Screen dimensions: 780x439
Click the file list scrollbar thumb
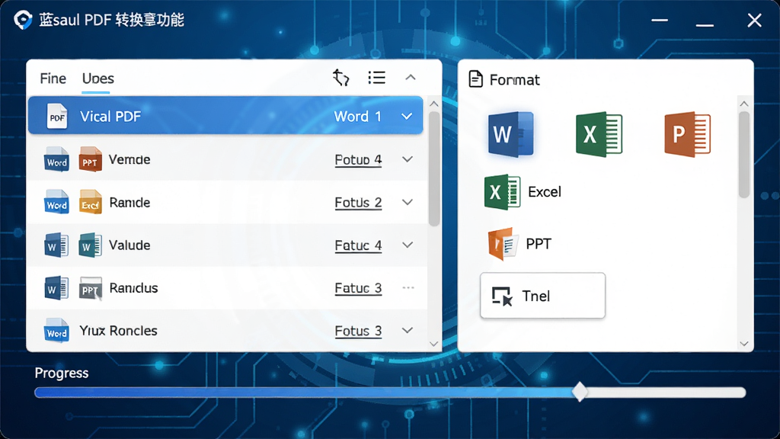pos(433,168)
